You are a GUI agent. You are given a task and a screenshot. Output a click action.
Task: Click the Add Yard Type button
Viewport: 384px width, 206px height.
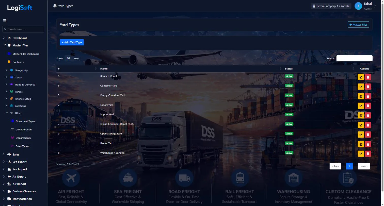pyautogui.click(x=72, y=42)
